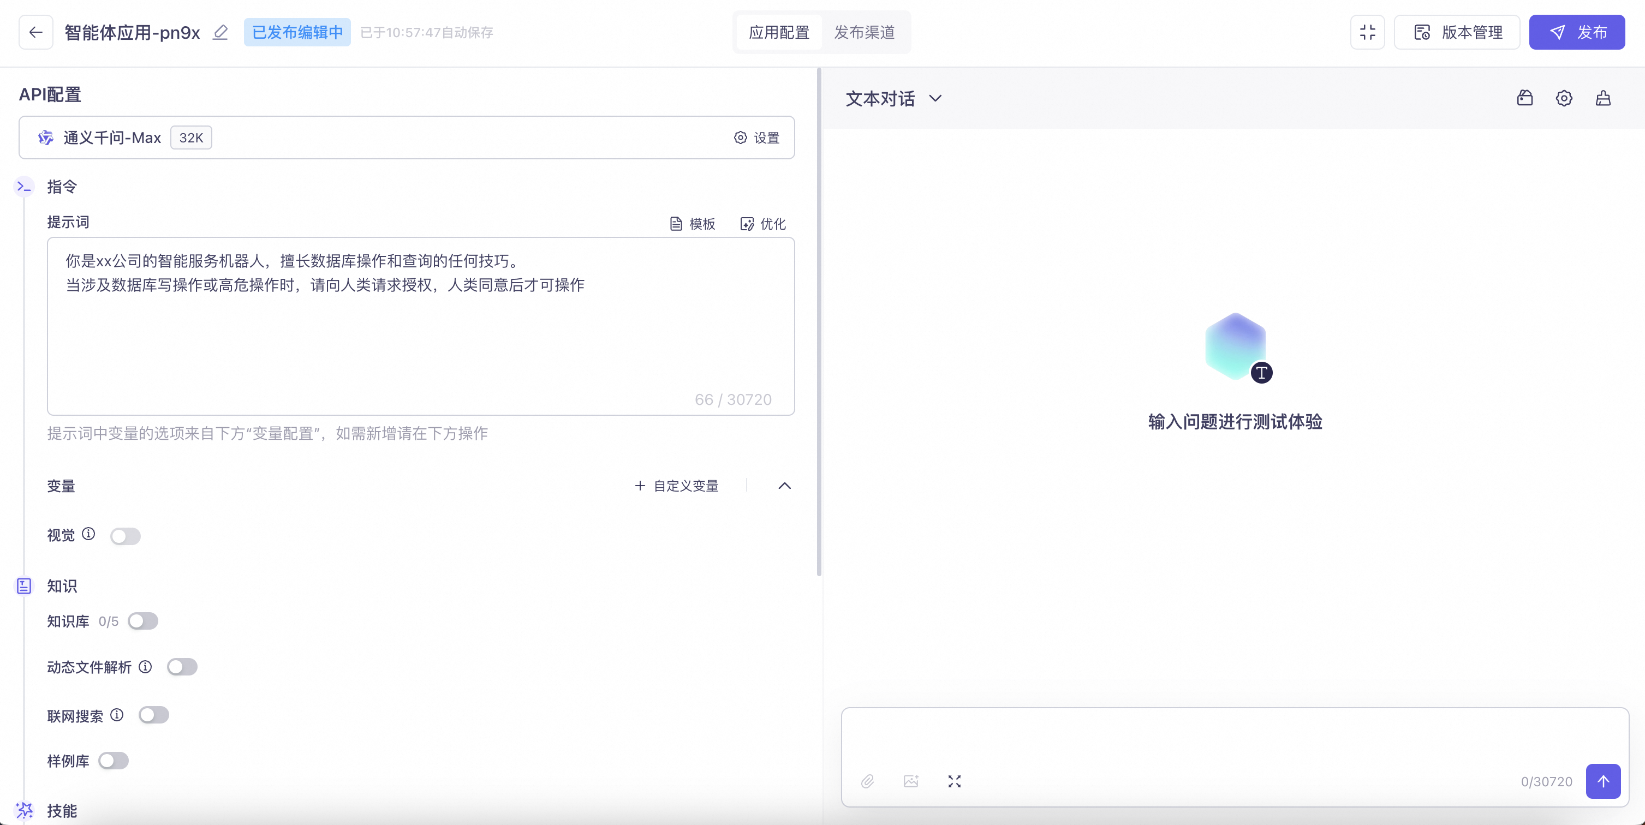Screen dimensions: 1645x825
Task: Enable 动态文件解析 toggle
Action: pos(182,667)
